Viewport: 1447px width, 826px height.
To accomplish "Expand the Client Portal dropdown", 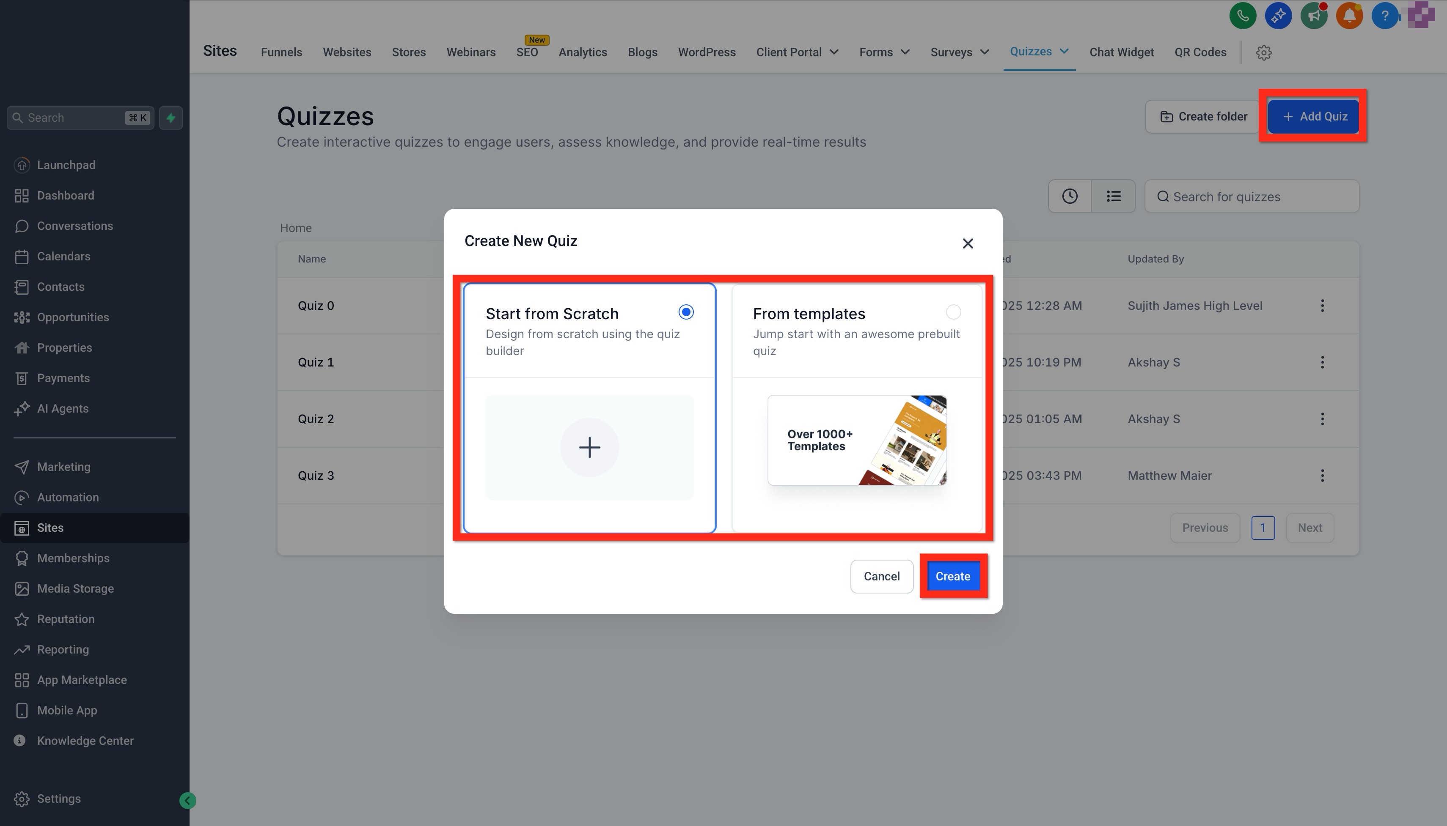I will tap(797, 52).
